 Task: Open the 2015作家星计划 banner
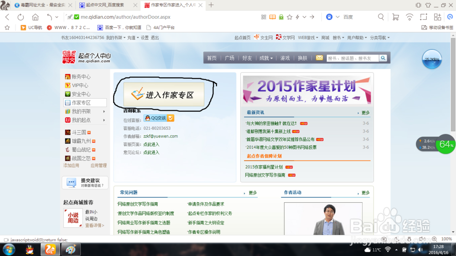click(x=307, y=89)
